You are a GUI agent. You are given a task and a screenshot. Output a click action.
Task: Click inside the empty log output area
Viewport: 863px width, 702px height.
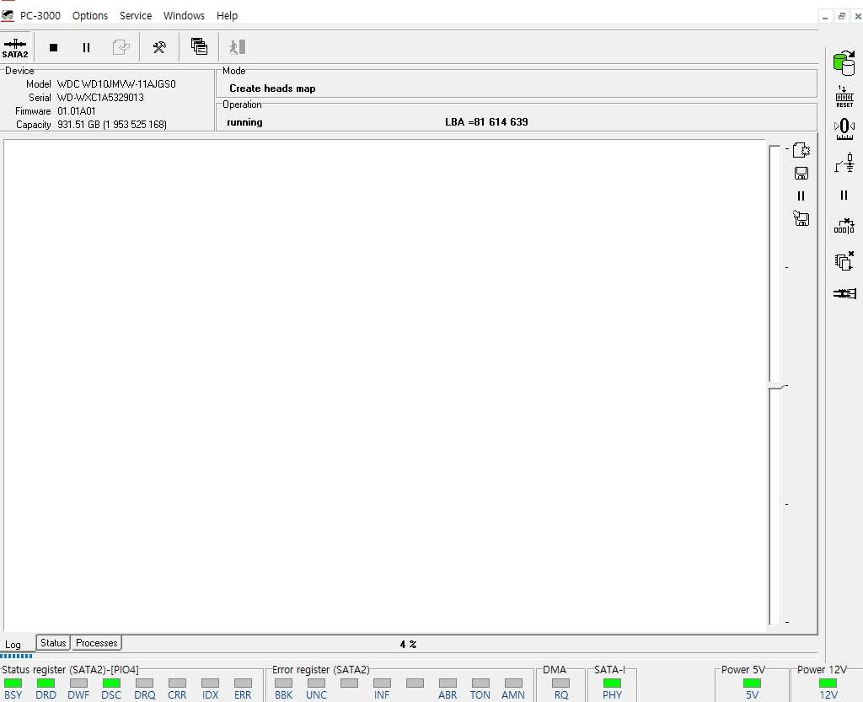coord(384,385)
